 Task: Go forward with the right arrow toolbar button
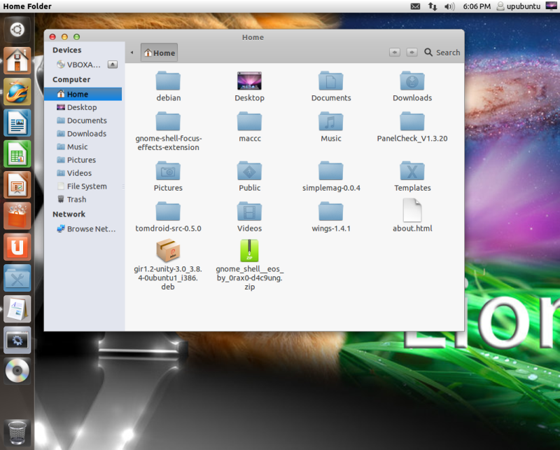pyautogui.click(x=412, y=53)
